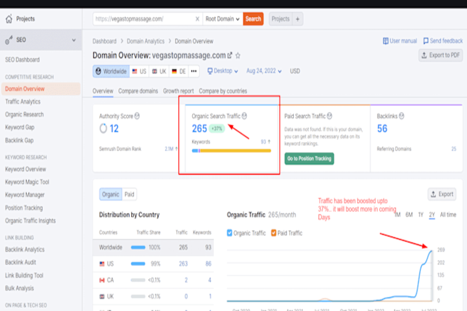Viewport: 467px width, 311px height.
Task: Uncheck the Paid Traffic checkbox
Action: (274, 233)
